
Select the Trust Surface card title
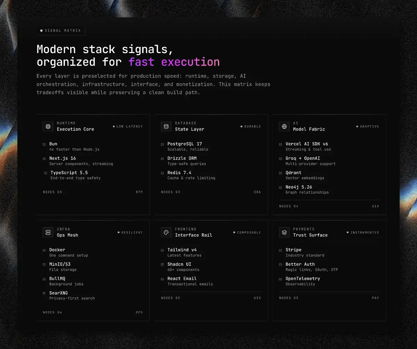tap(310, 235)
